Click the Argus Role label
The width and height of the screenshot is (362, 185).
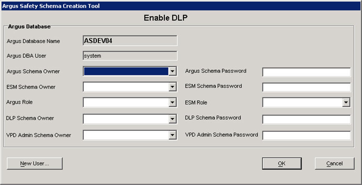[19, 102]
